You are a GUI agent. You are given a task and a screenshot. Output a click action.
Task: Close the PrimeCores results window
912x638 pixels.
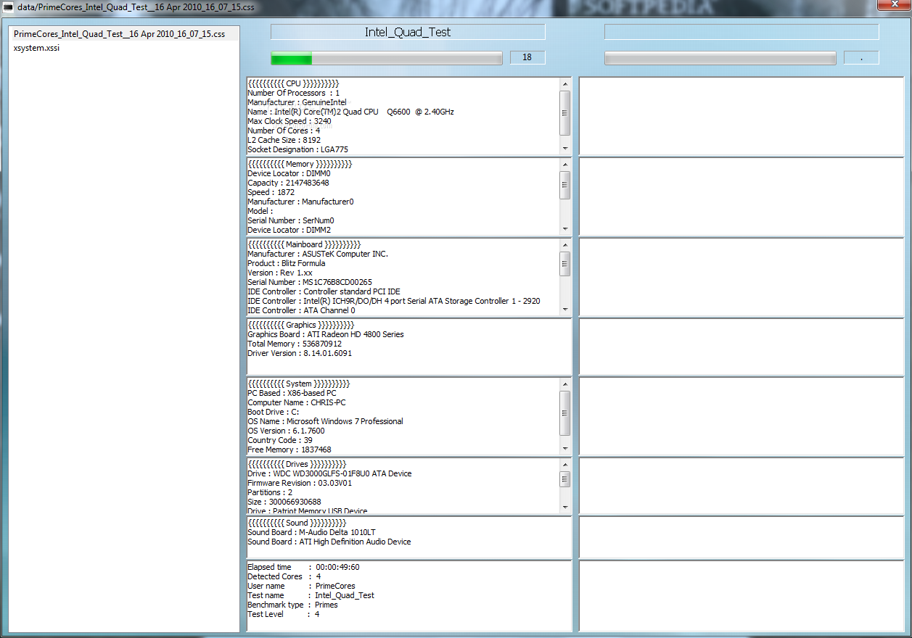click(x=894, y=5)
